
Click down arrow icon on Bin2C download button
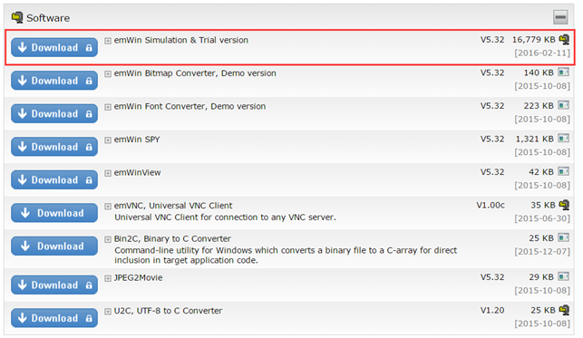coord(25,246)
